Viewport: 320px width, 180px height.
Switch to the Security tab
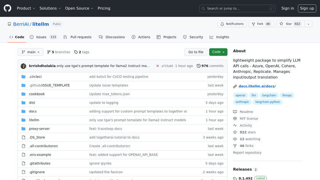pyautogui.click(x=193, y=37)
